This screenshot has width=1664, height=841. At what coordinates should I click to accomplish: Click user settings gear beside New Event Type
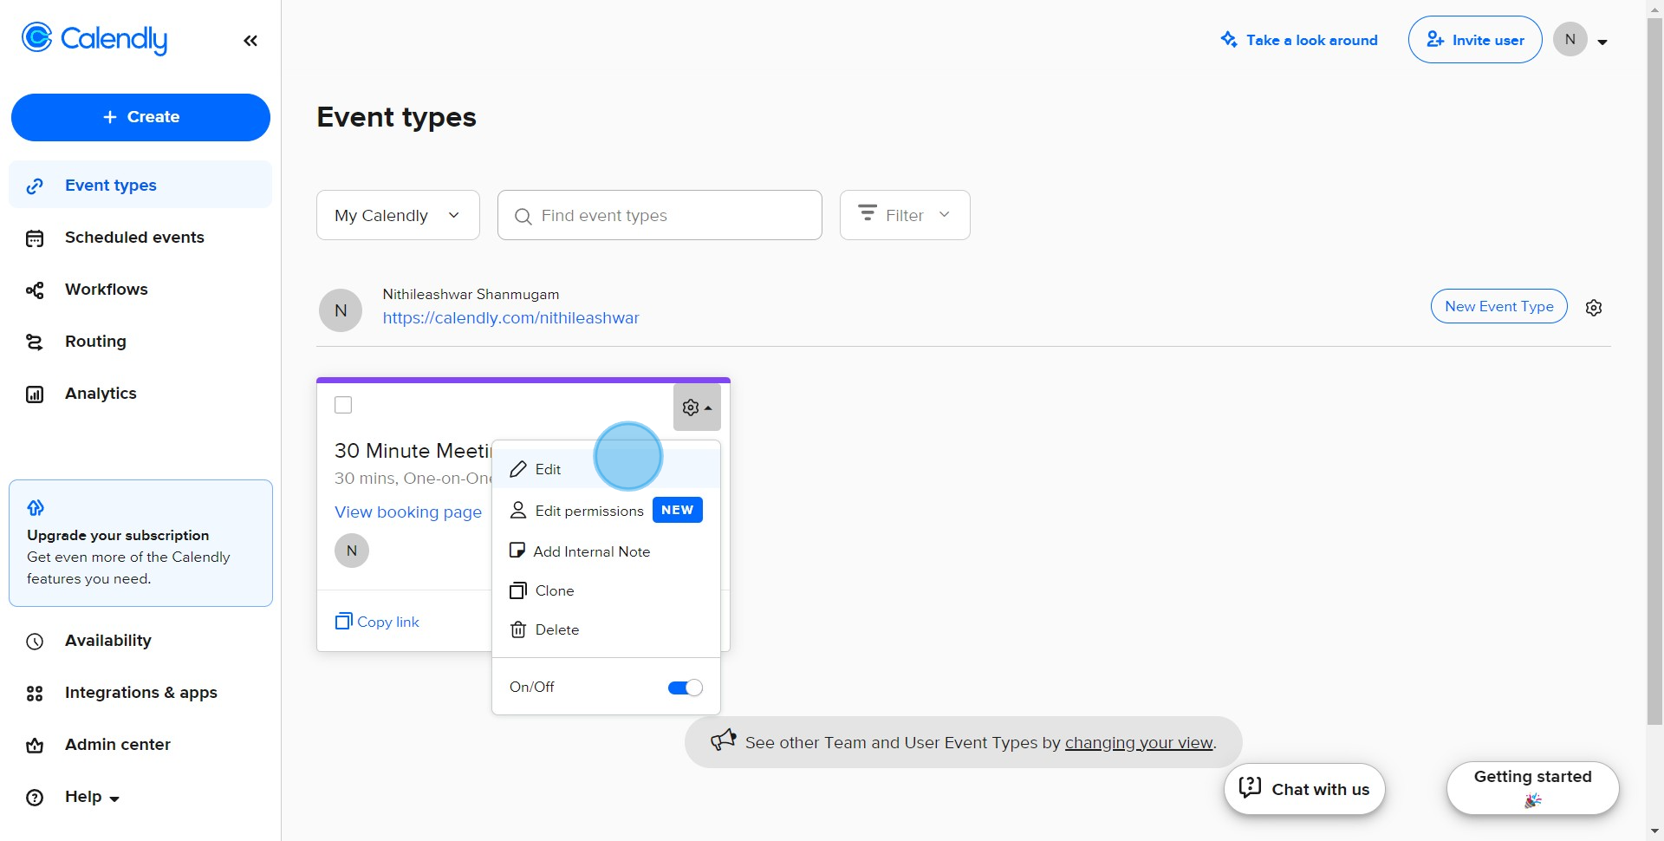tap(1594, 308)
